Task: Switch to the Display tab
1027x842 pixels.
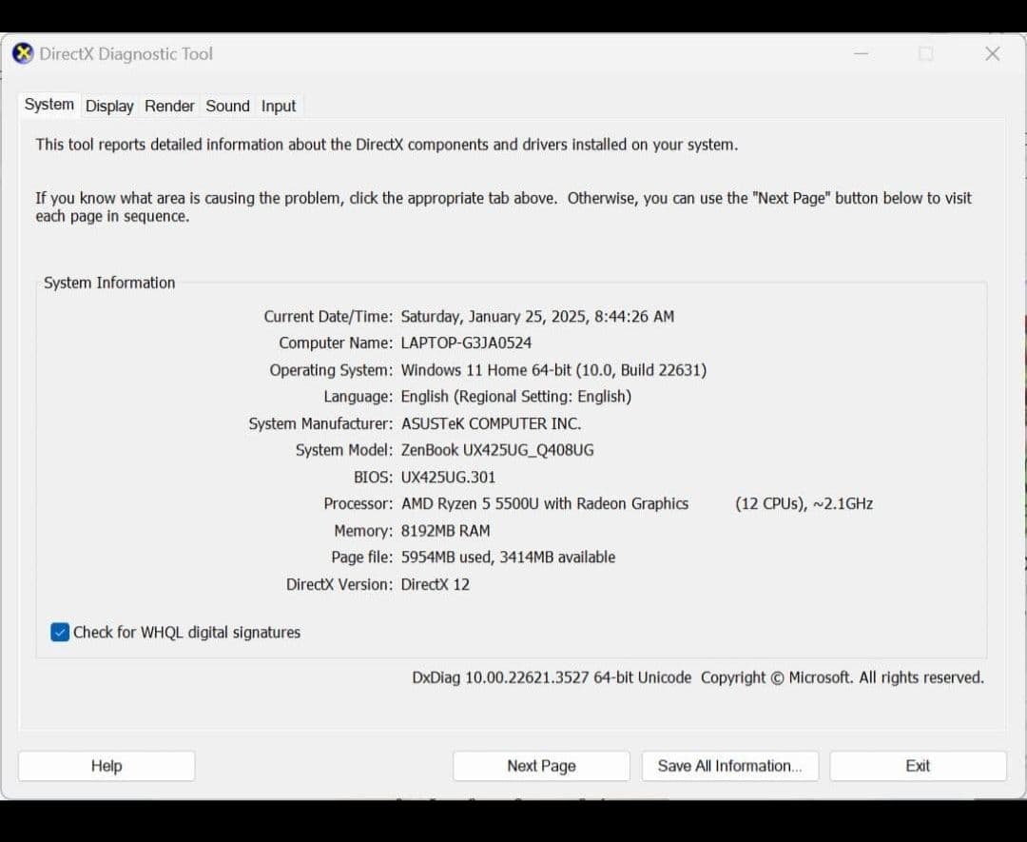Action: [x=108, y=106]
